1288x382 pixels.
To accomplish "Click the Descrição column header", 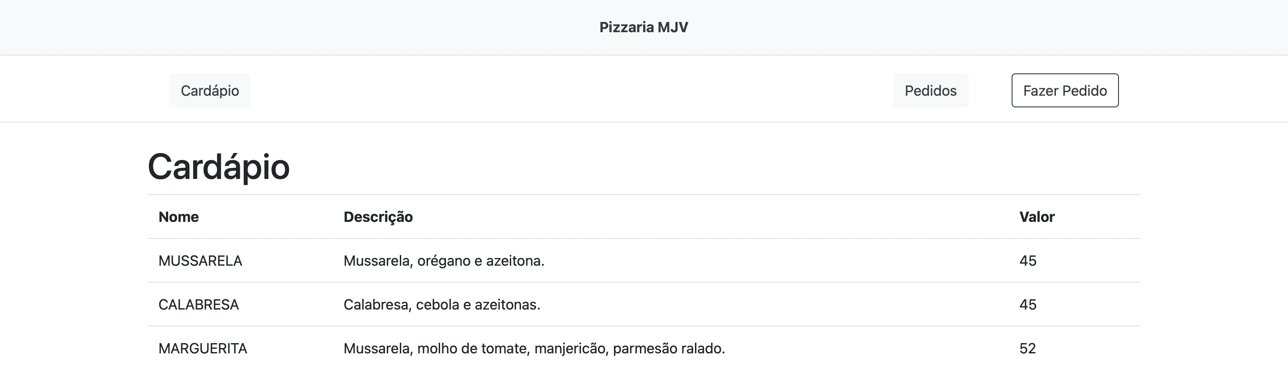I will [x=378, y=217].
